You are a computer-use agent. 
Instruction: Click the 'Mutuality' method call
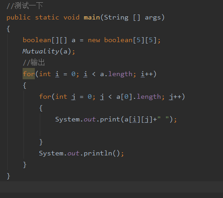click(41, 51)
